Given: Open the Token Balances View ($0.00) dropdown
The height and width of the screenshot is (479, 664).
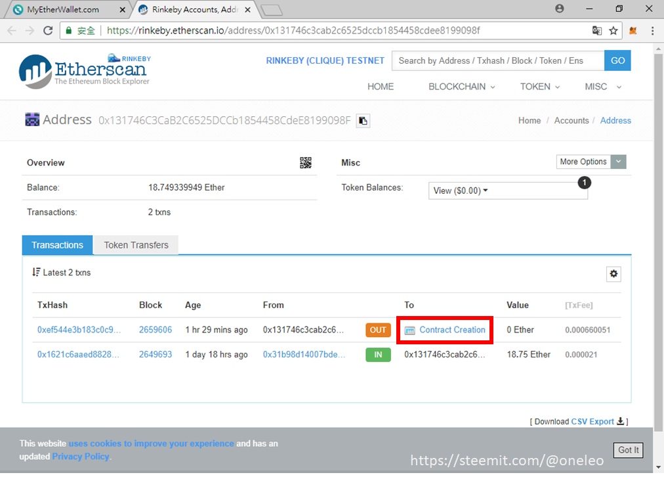Looking at the screenshot, I should pyautogui.click(x=508, y=191).
